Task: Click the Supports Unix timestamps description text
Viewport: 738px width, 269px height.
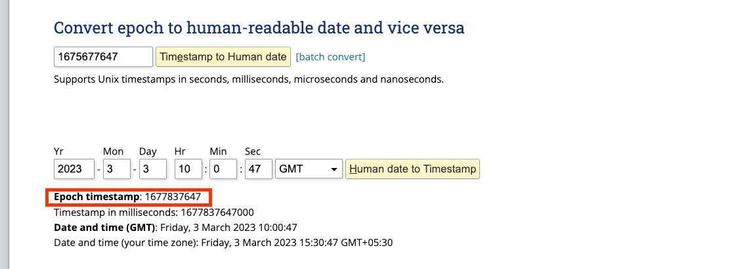Action: [249, 79]
